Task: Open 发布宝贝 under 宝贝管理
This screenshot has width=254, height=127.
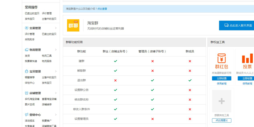Action: (x=47, y=83)
